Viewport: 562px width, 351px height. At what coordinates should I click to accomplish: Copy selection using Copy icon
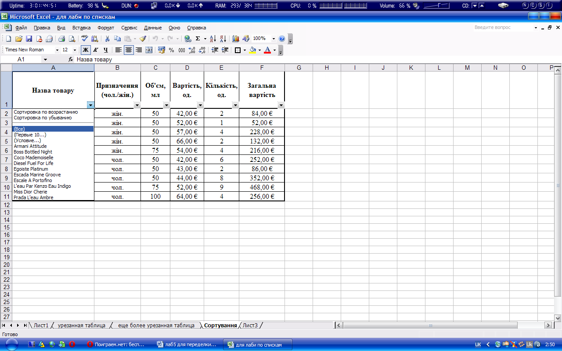click(x=117, y=39)
